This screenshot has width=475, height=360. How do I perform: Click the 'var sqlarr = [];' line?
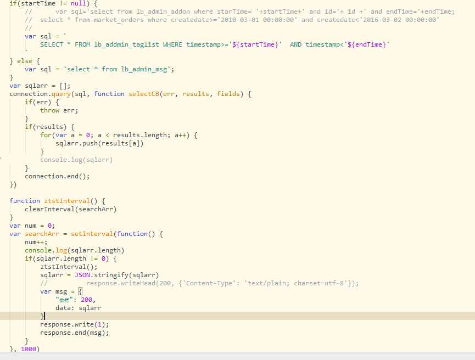40,86
